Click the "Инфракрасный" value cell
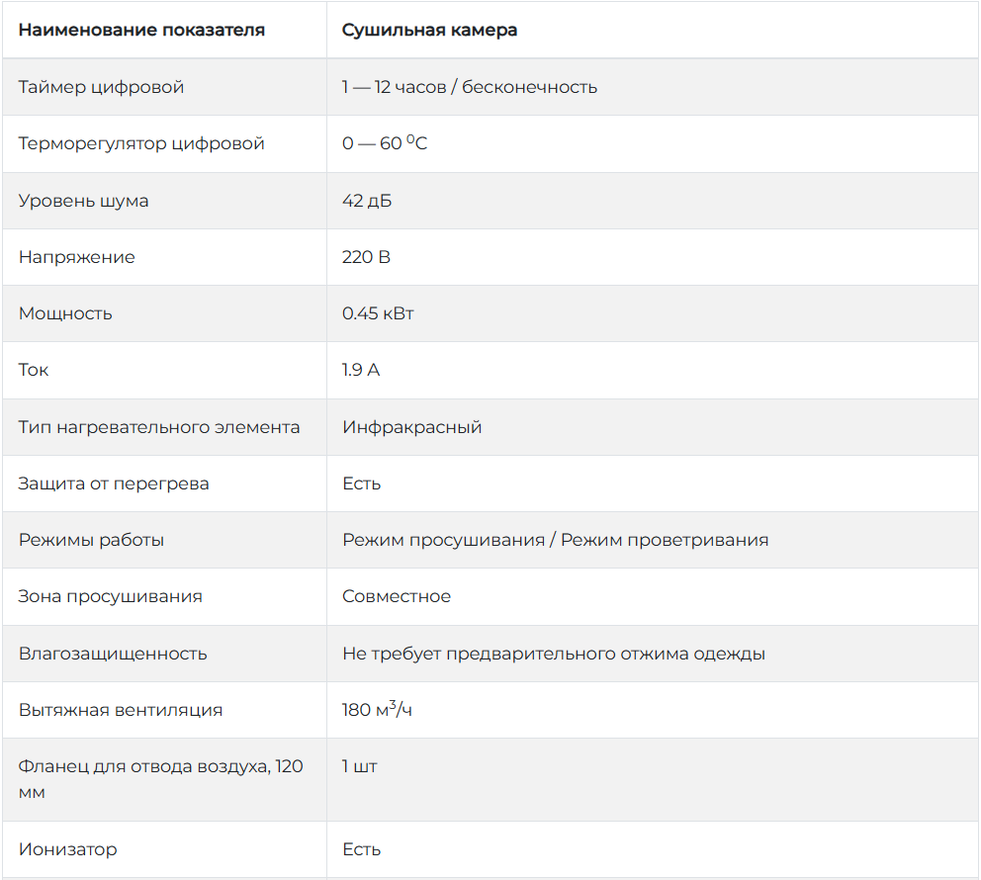Viewport: 981px width, 880px height. [x=411, y=427]
